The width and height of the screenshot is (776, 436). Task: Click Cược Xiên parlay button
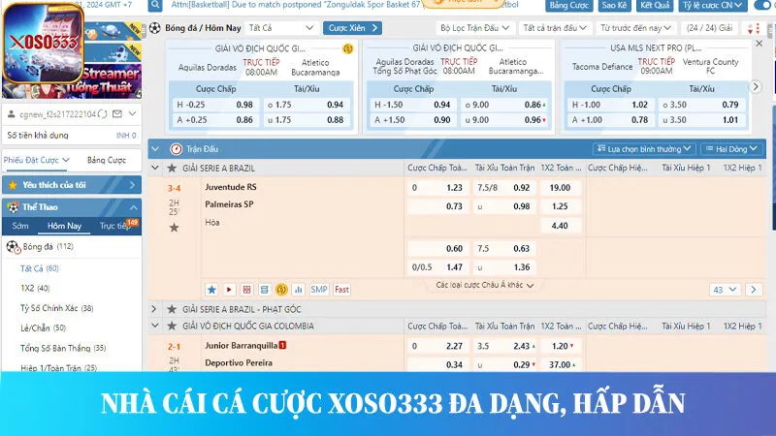click(x=352, y=28)
